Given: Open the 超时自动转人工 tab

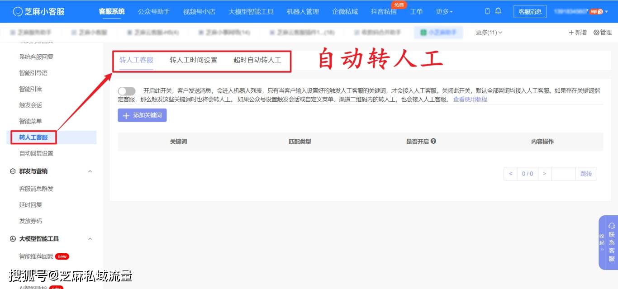Looking at the screenshot, I should [257, 59].
